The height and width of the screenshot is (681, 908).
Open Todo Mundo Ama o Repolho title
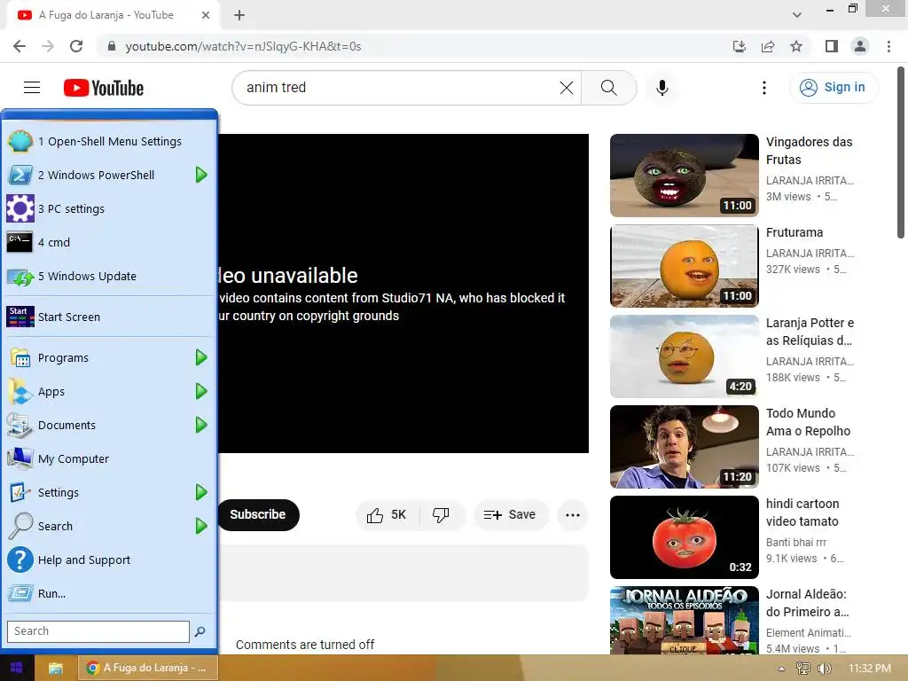point(808,422)
